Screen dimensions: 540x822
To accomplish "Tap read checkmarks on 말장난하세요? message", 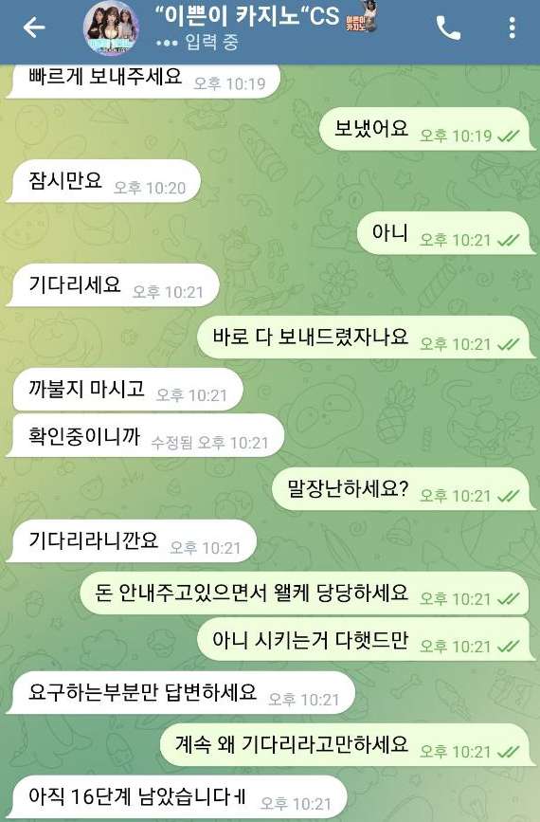I will pos(508,497).
